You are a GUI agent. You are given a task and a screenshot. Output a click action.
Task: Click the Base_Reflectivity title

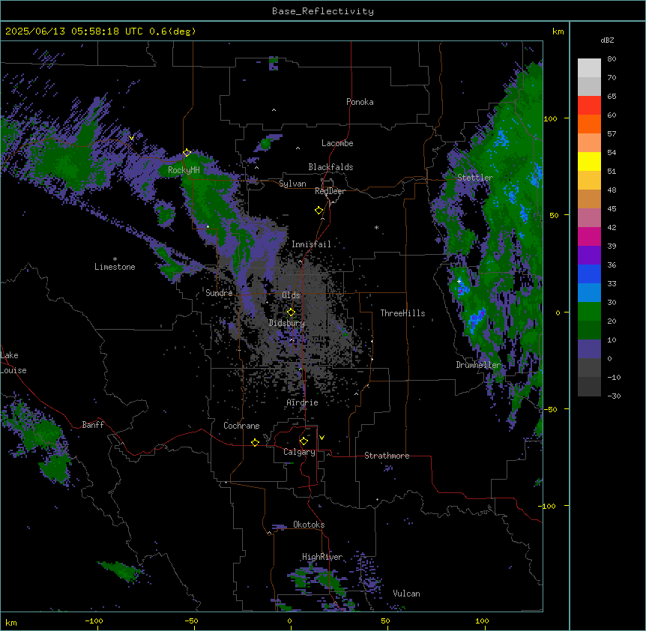323,11
